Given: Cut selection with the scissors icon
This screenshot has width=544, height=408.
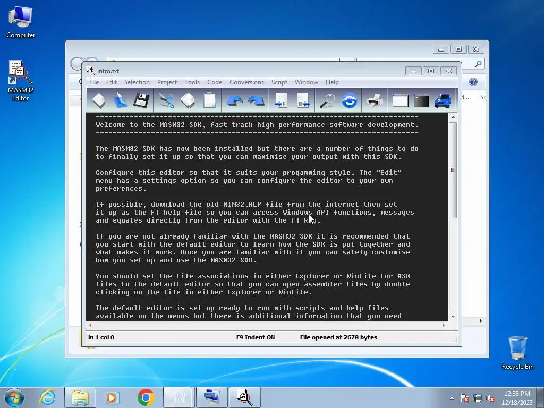Looking at the screenshot, I should [166, 100].
